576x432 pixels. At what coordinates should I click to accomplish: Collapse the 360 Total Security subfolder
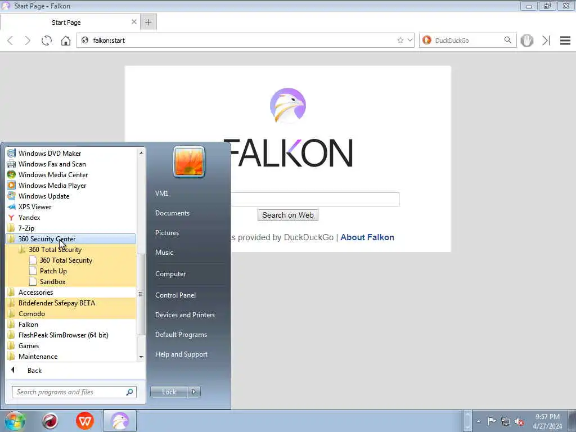pos(71,249)
